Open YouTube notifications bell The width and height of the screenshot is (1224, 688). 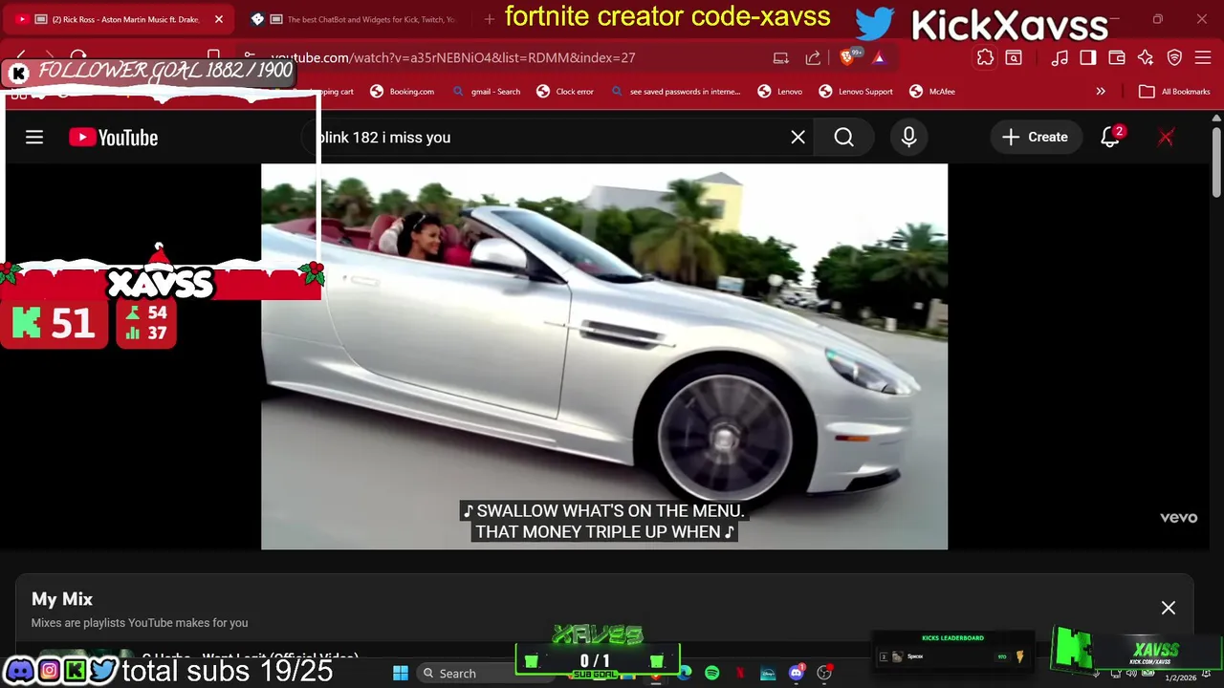1110,138
